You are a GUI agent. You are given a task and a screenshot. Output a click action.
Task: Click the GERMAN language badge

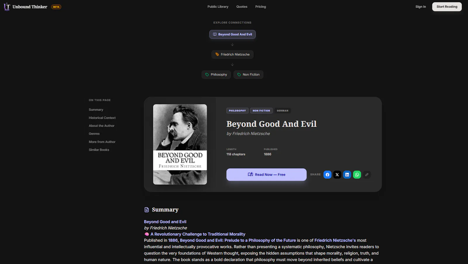[x=283, y=111]
